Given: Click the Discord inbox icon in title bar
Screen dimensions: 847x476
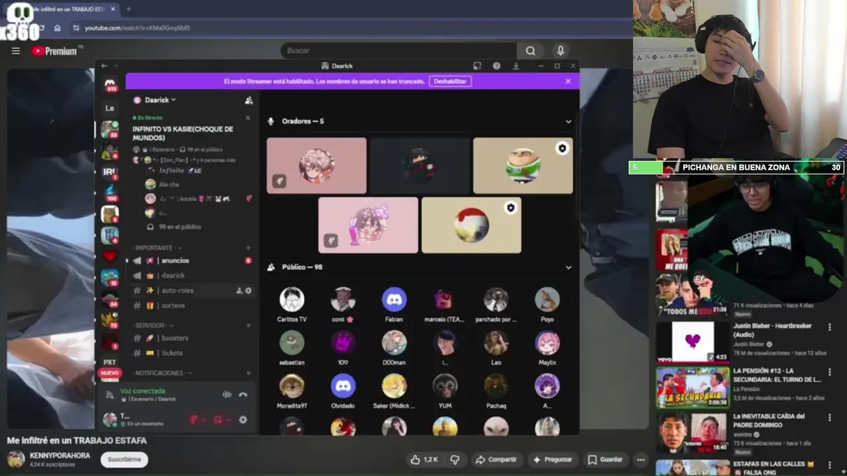Looking at the screenshot, I should pyautogui.click(x=477, y=66).
